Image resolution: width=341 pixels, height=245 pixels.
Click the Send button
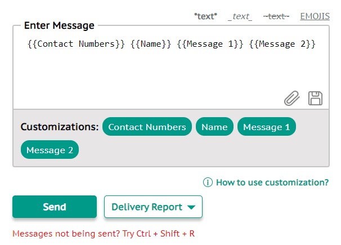pos(55,207)
